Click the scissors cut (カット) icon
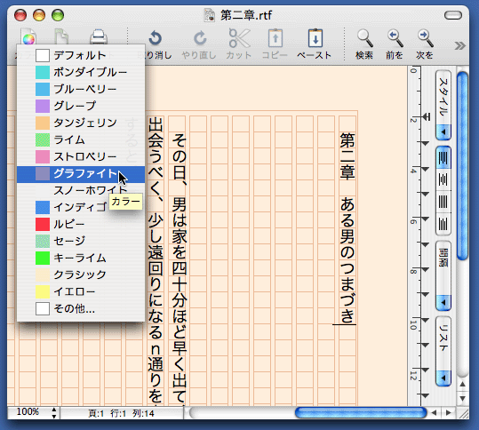The image size is (479, 430). (x=239, y=38)
